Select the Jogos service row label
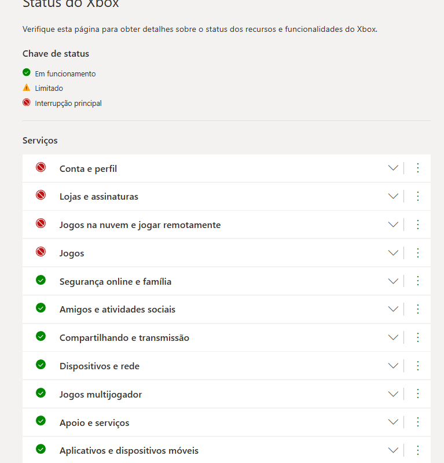This screenshot has height=463, width=444. point(72,253)
